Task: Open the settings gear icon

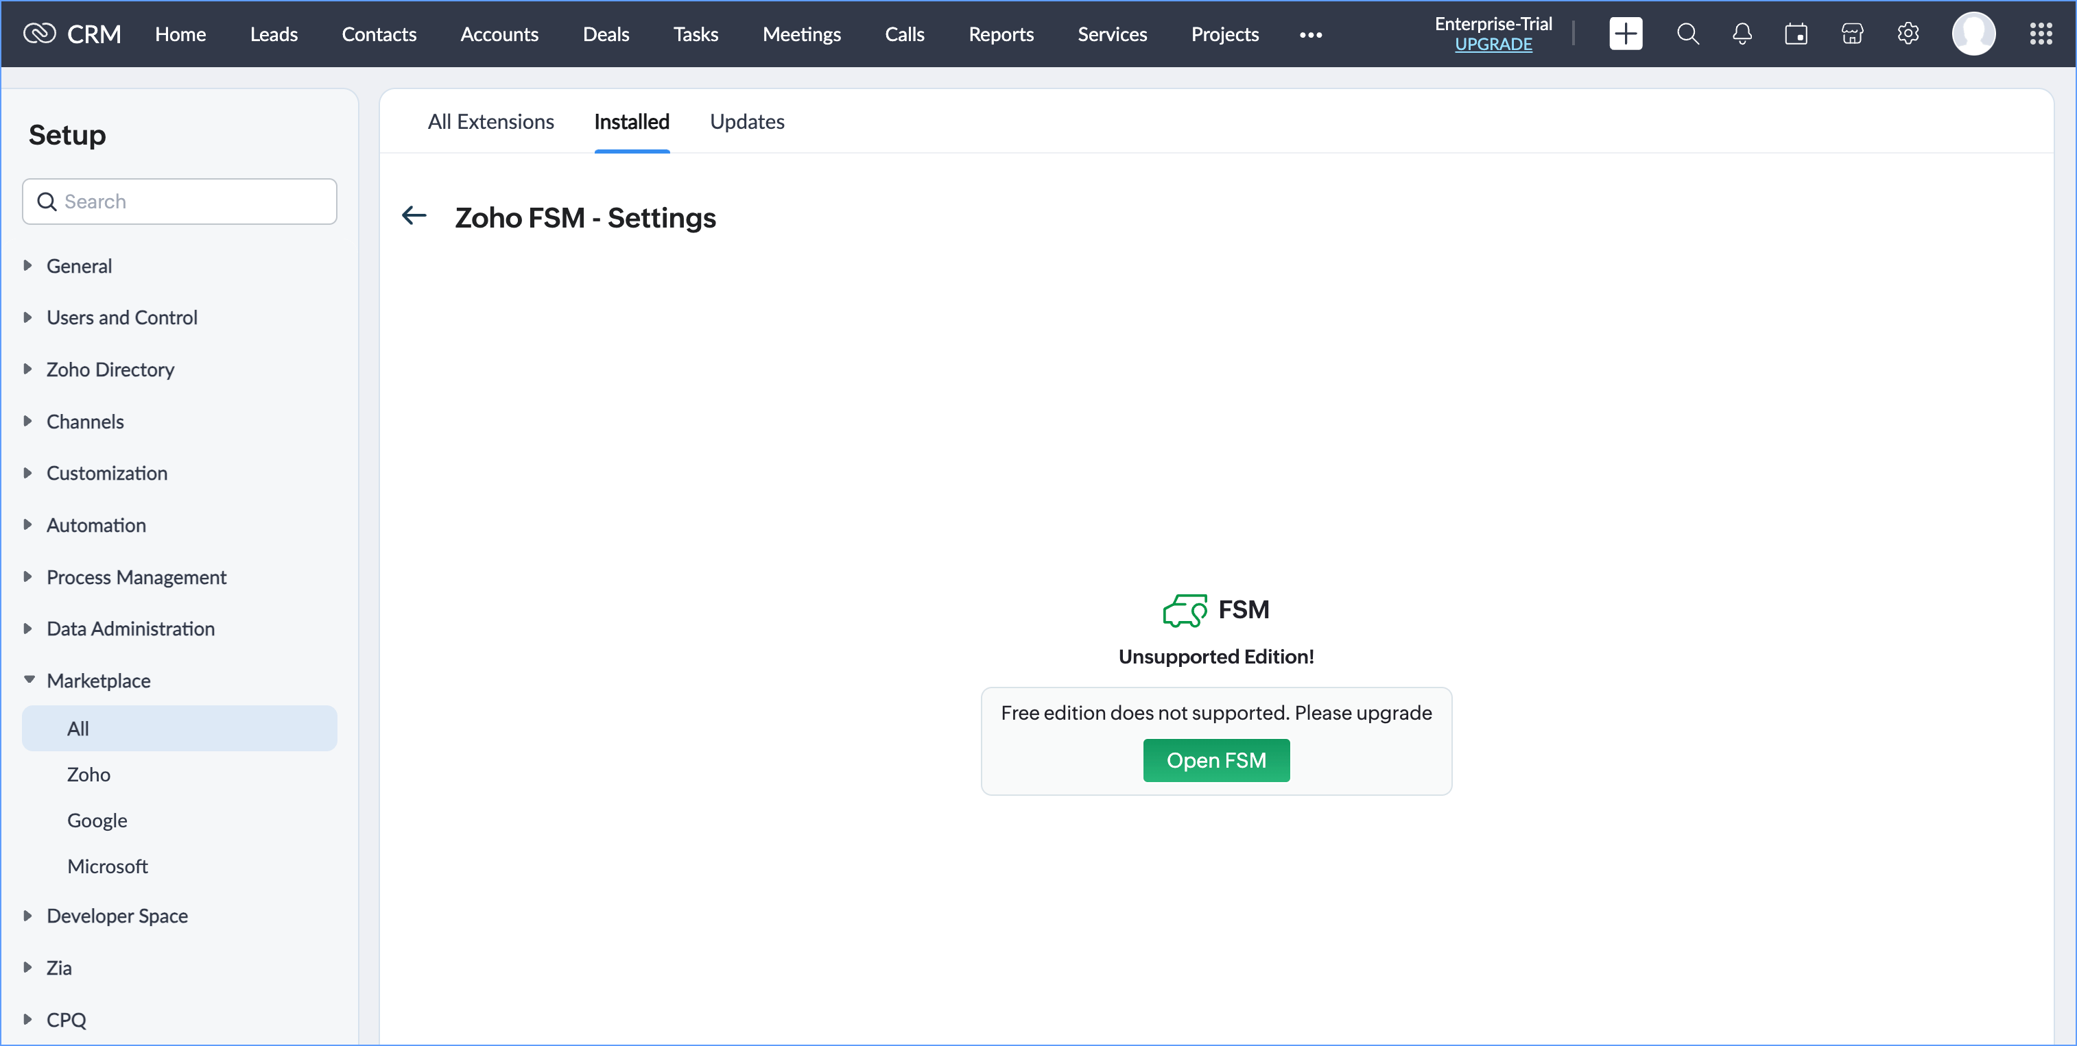Action: click(x=1908, y=34)
